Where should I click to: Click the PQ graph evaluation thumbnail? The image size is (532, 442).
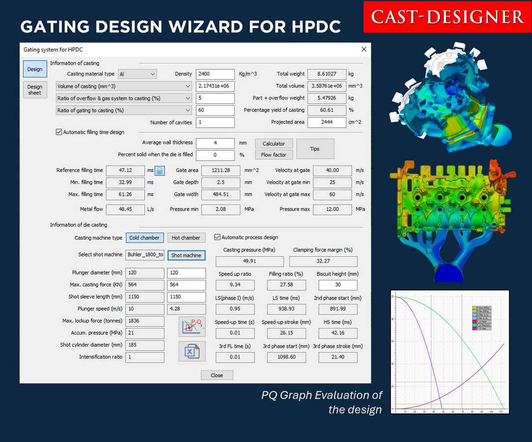(x=449, y=352)
